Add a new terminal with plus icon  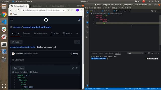coord(146,53)
